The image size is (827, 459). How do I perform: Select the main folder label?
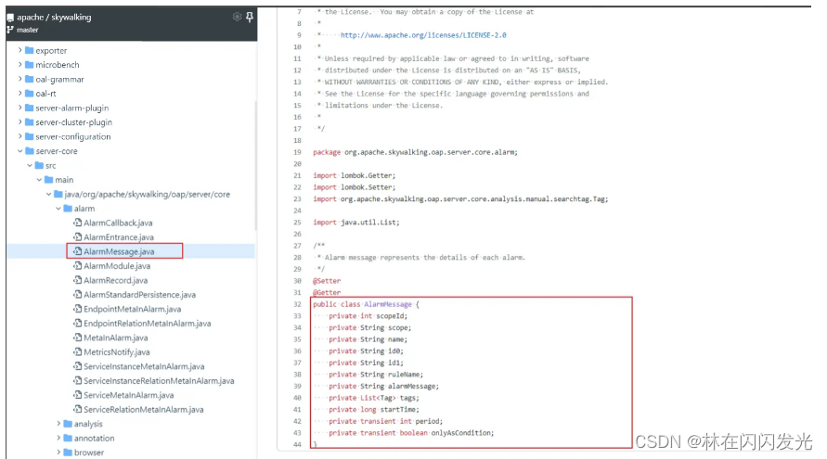coord(64,180)
